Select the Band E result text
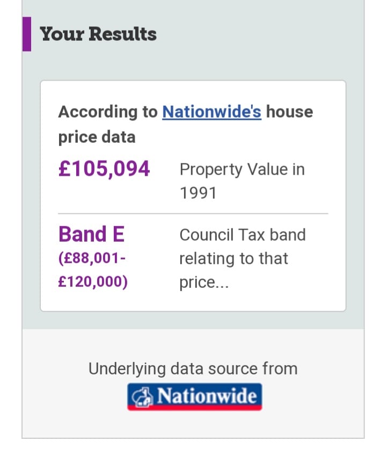Viewport: 380px width, 470px height. [91, 234]
